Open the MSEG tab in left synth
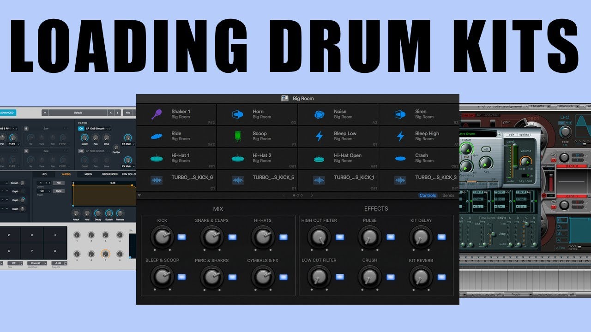591x332 pixels. click(88, 174)
